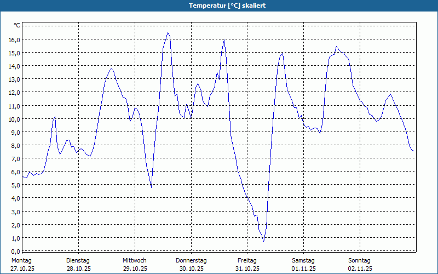Click the 02.11.25 date label
Image resolution: width=438 pixels, height=274 pixels.
point(360,269)
